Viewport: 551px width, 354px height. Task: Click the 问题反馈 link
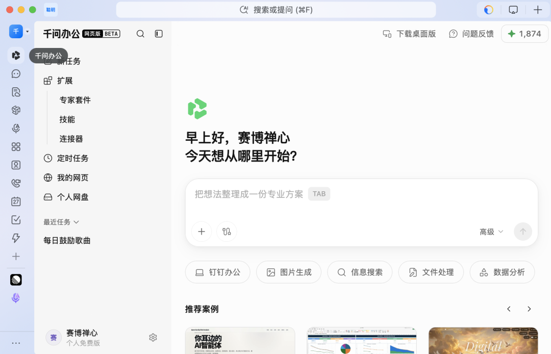point(471,34)
